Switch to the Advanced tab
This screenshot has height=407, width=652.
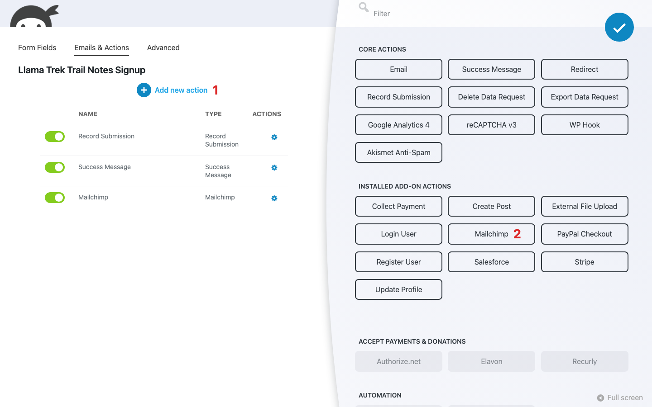pos(163,47)
